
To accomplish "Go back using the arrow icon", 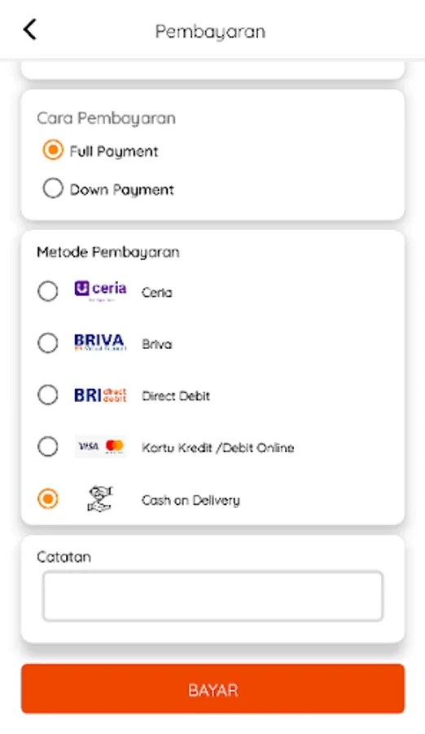I will (x=30, y=30).
